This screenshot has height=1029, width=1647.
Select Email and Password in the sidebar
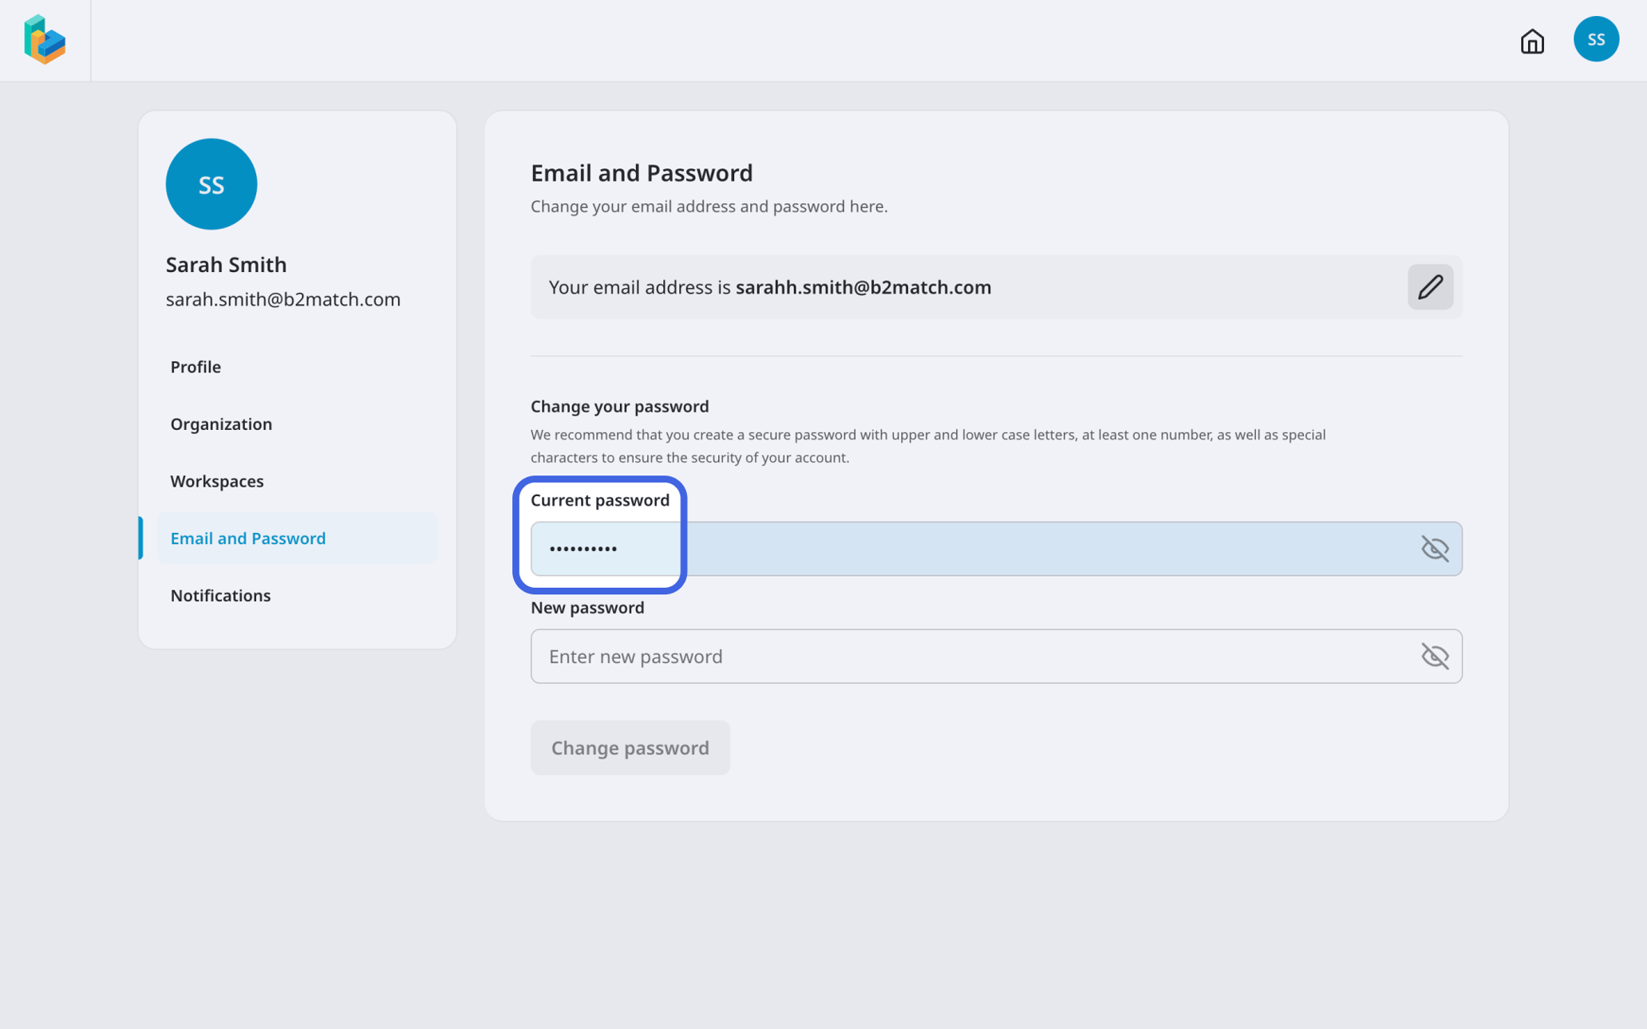(247, 538)
